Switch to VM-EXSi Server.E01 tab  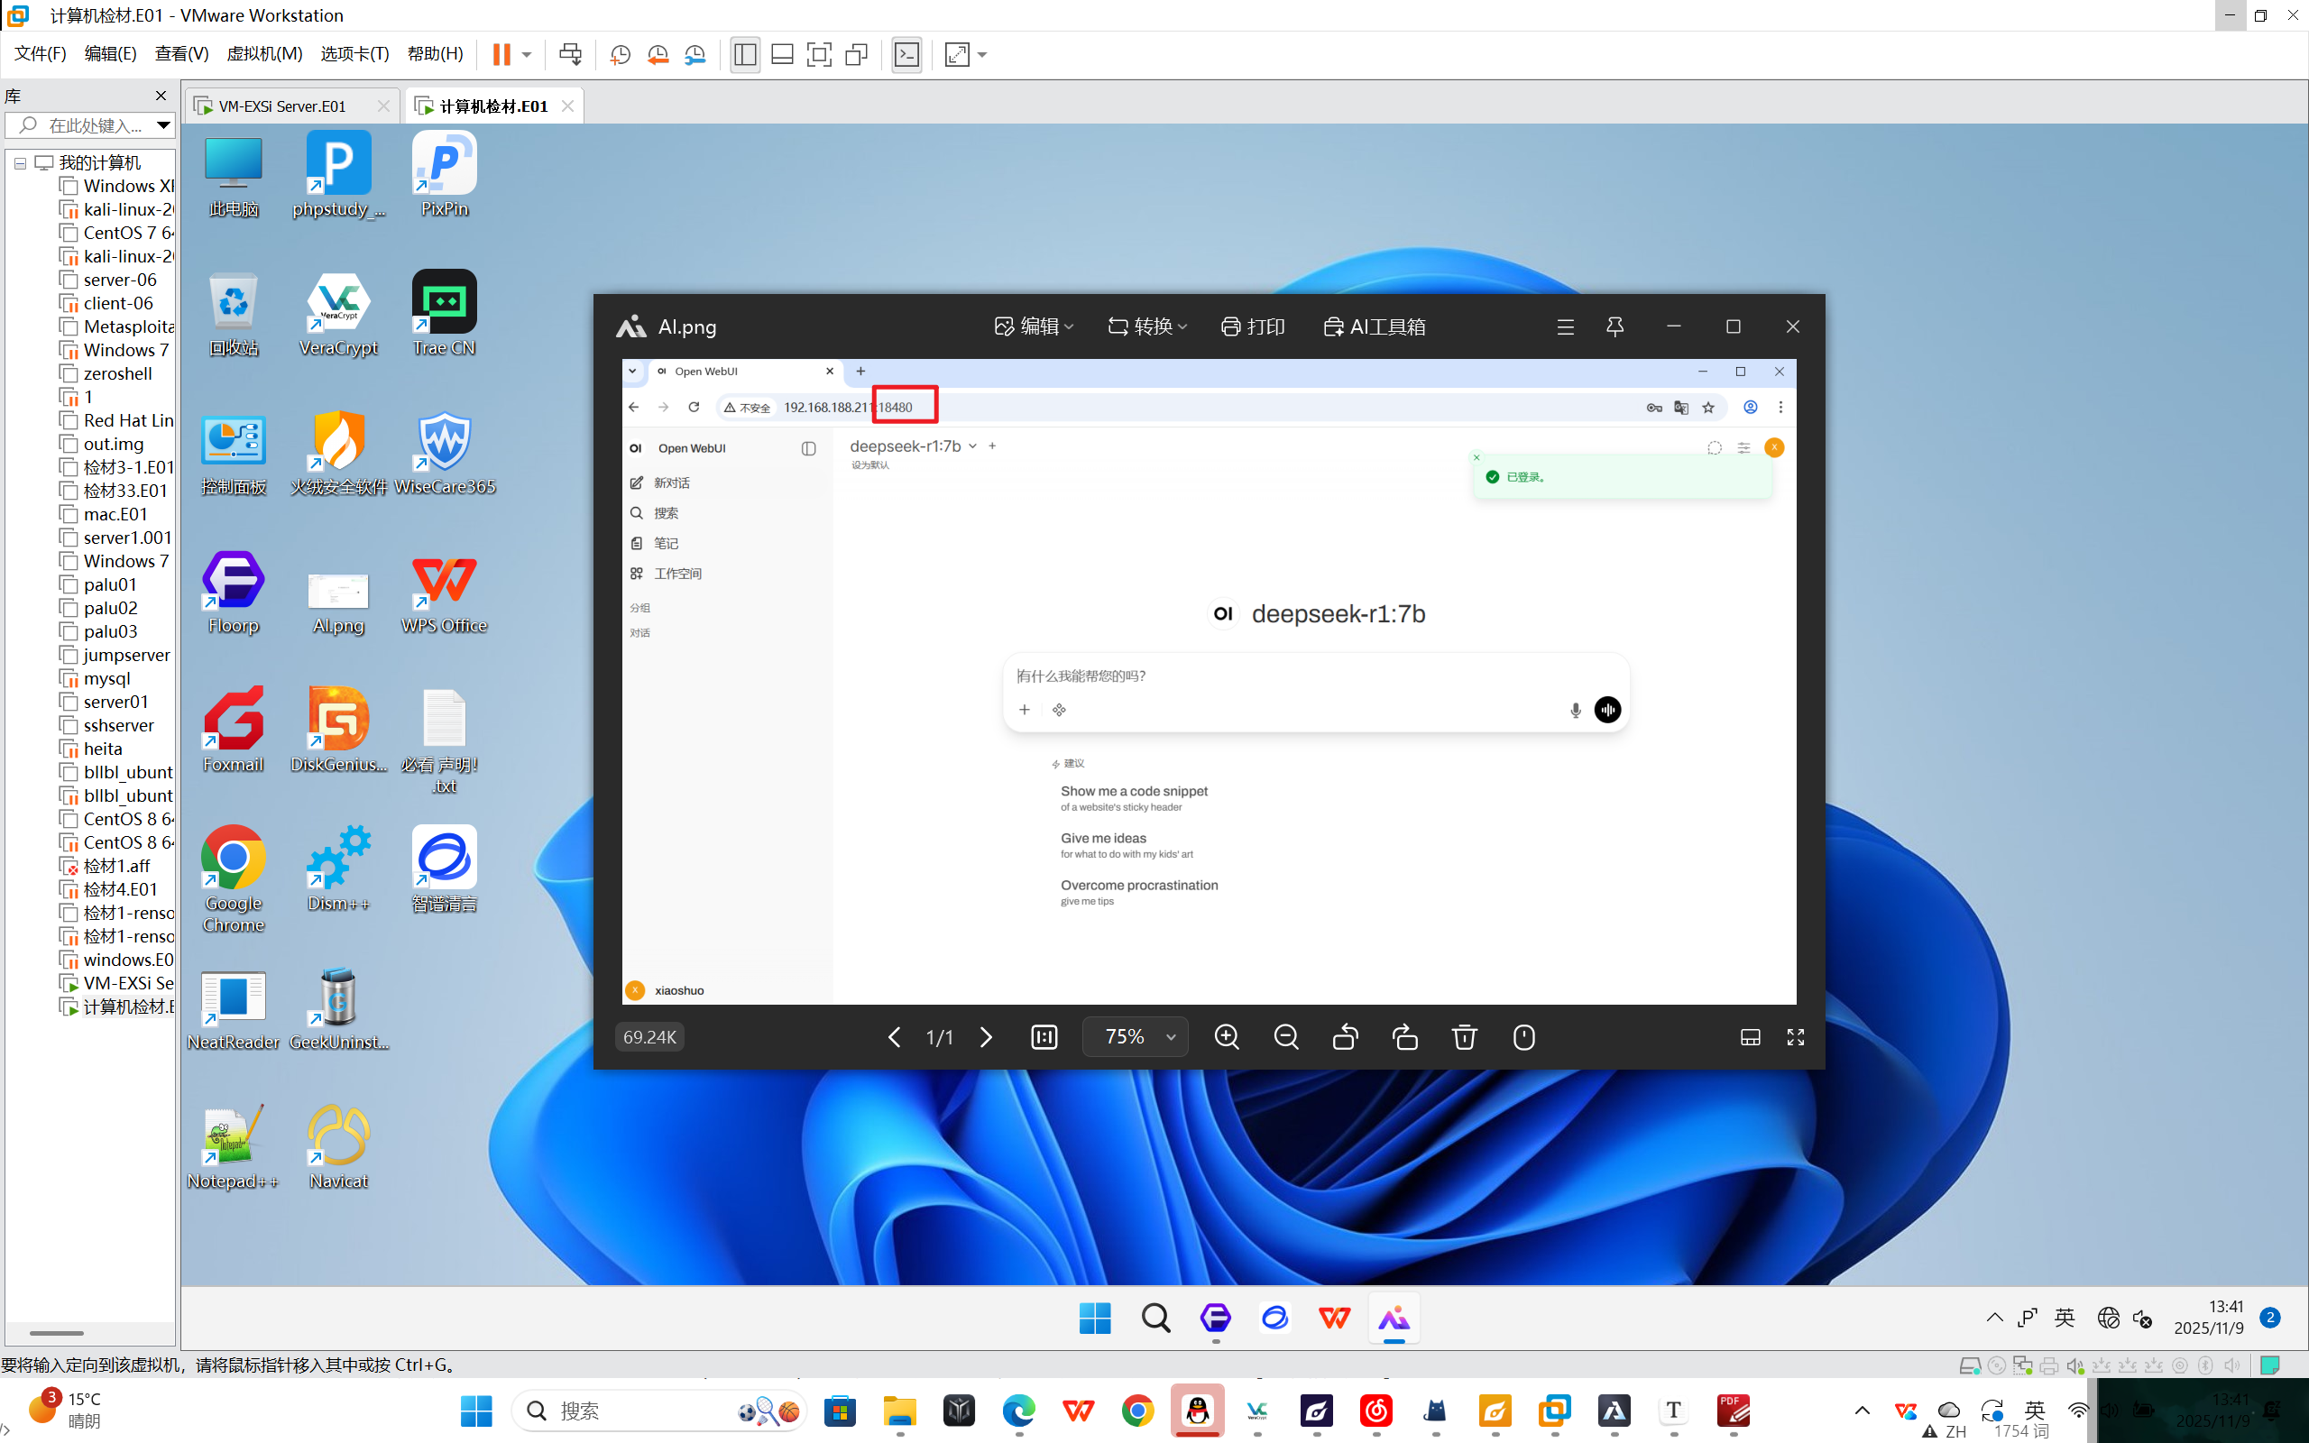282,106
